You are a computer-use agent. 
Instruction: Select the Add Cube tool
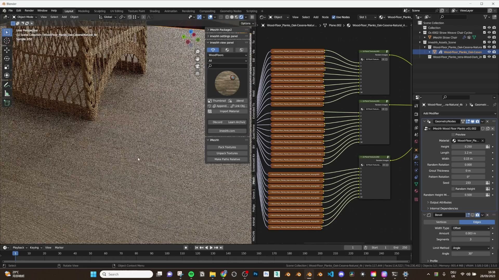click(7, 103)
